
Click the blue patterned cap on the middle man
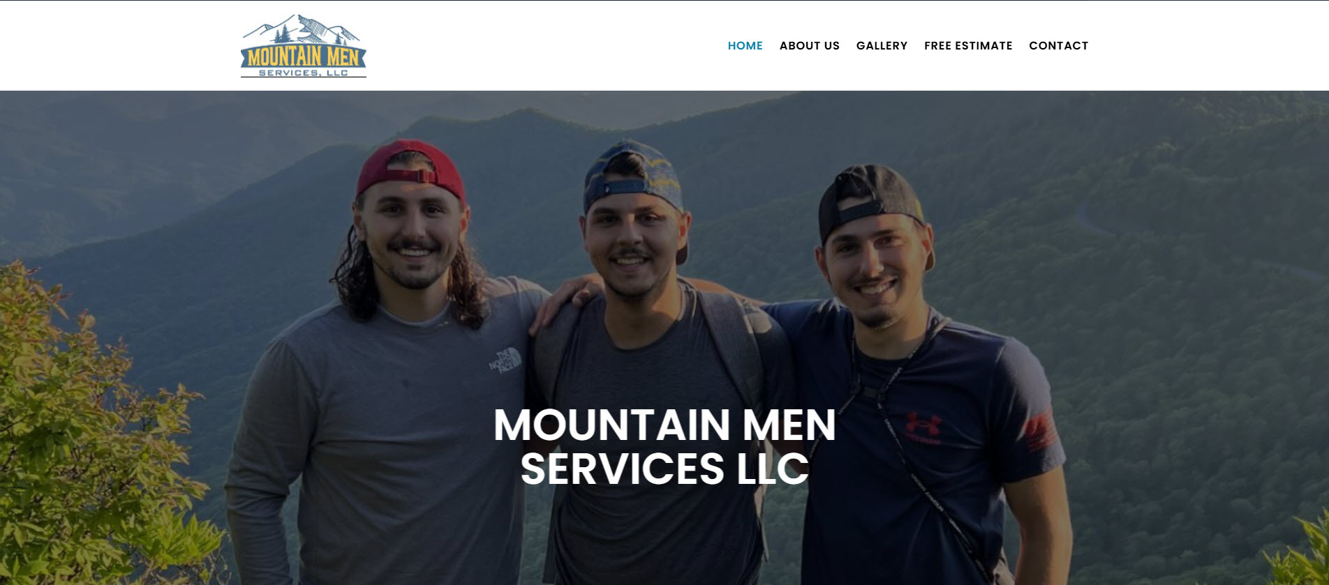click(x=634, y=173)
